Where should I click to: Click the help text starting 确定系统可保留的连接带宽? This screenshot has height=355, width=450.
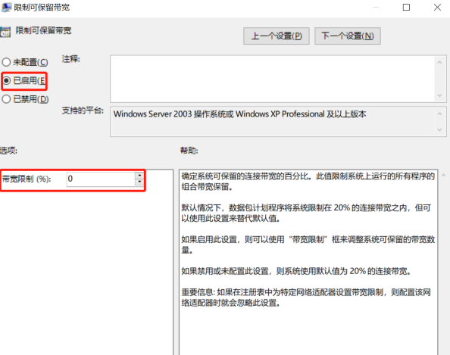pos(308,182)
